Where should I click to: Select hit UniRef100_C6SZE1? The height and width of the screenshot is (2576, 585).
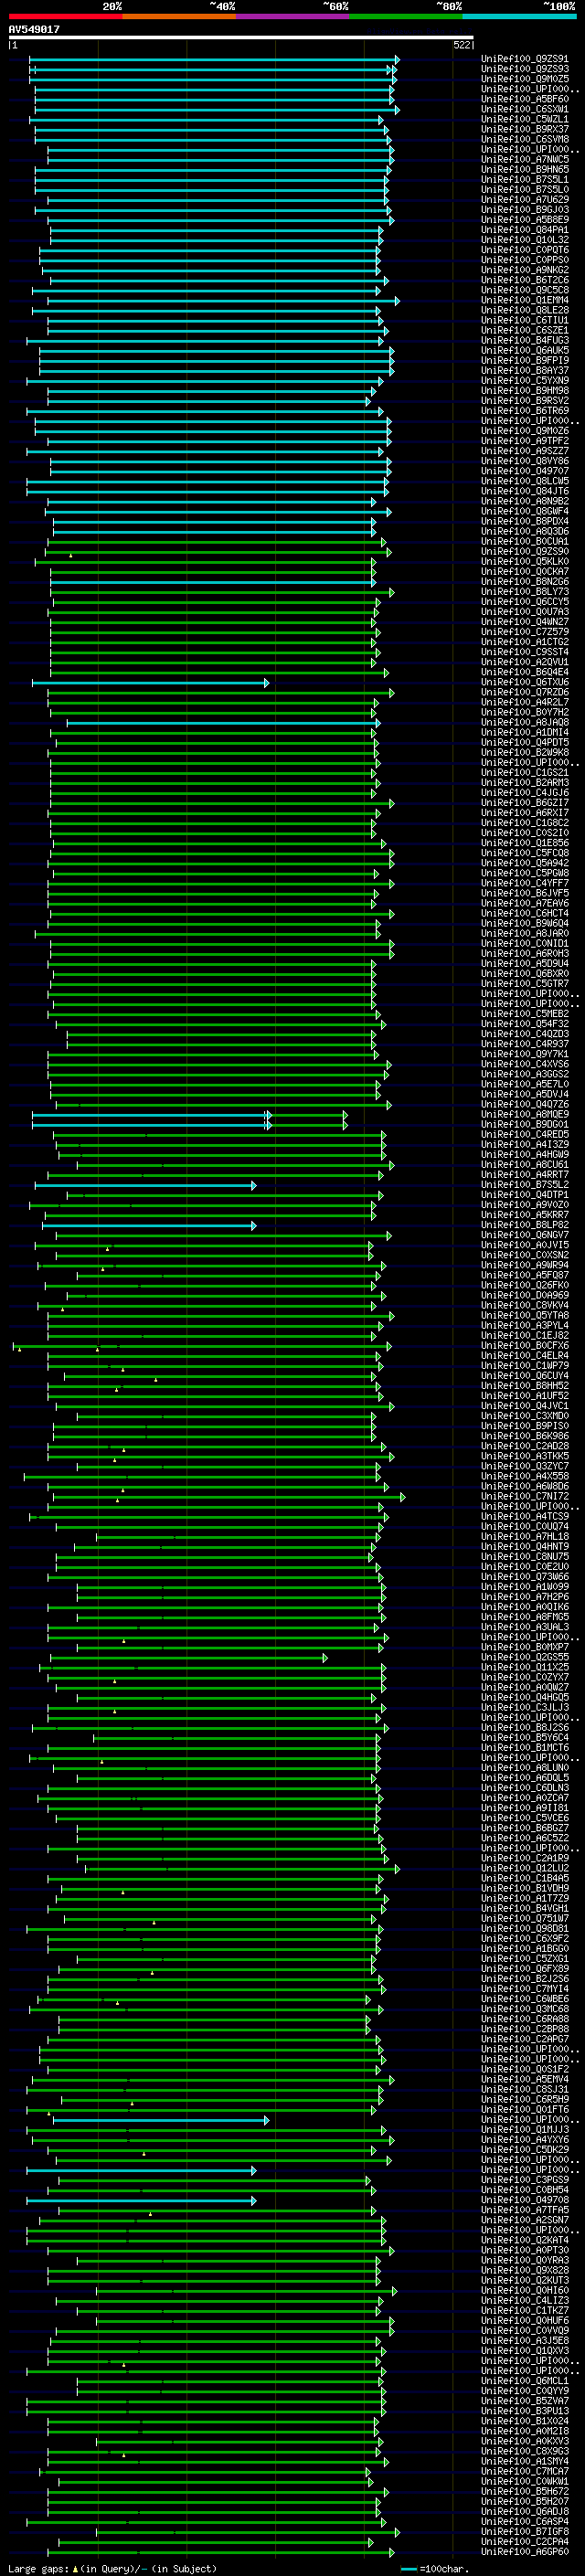pyautogui.click(x=525, y=331)
